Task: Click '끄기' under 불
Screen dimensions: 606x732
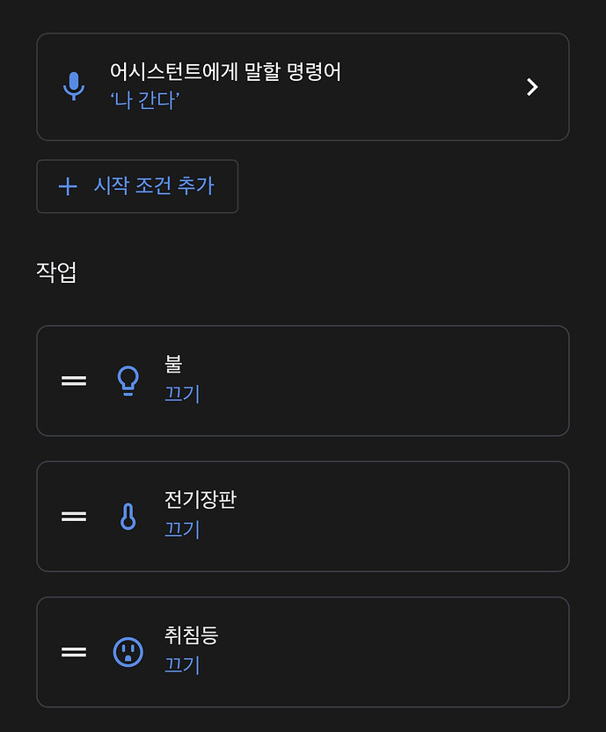Action: (x=182, y=394)
